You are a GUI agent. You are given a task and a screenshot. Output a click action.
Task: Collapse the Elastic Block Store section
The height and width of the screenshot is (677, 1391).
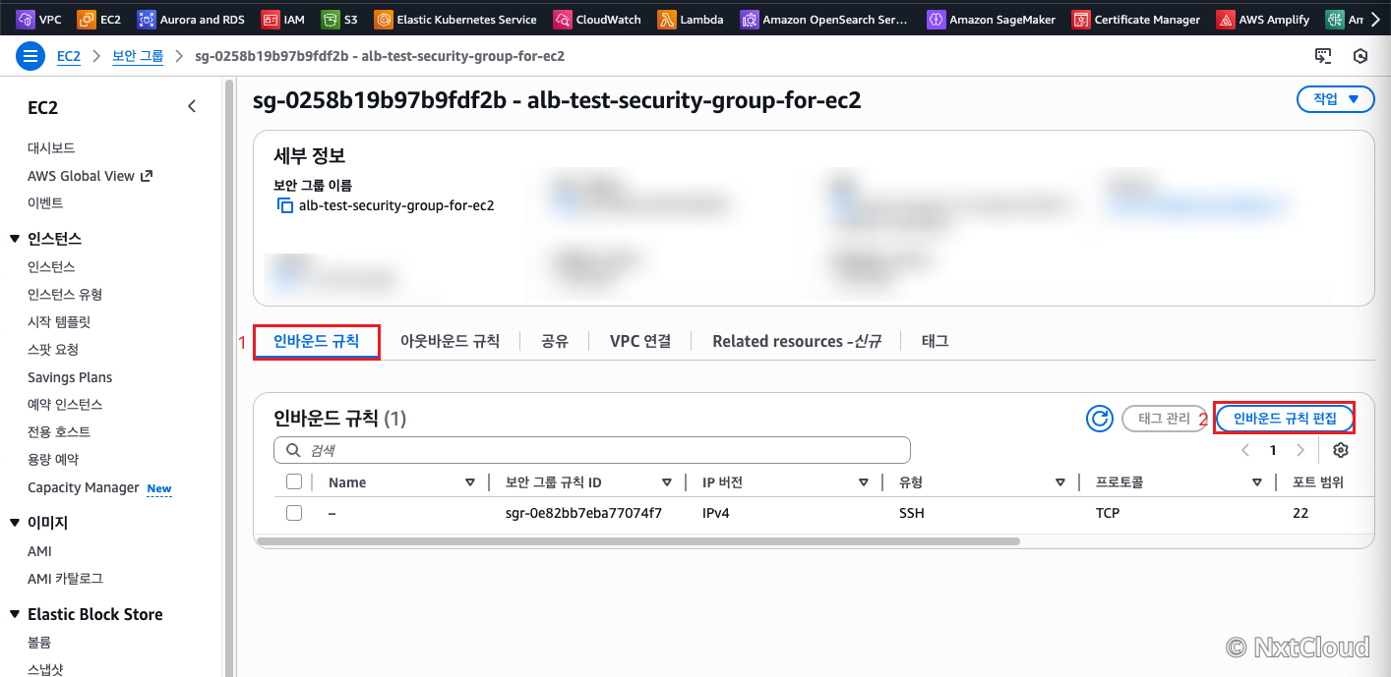tap(15, 614)
